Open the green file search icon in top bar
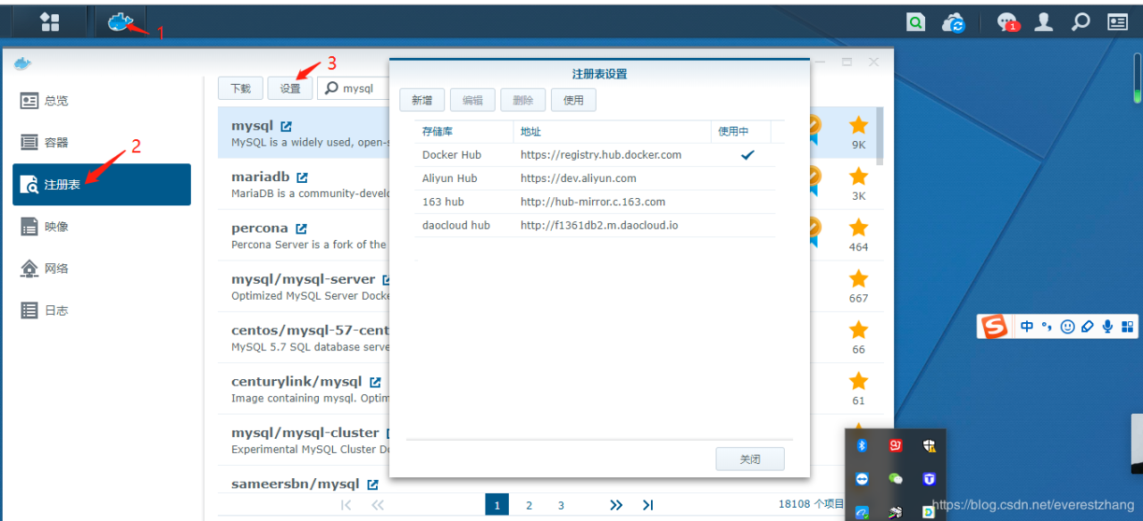Screen dimensions: 1143x521 point(915,23)
